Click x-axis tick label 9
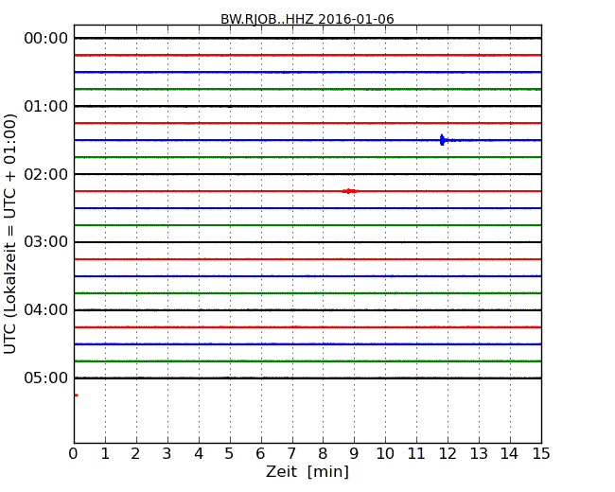The width and height of the screenshot is (615, 492). [x=354, y=454]
